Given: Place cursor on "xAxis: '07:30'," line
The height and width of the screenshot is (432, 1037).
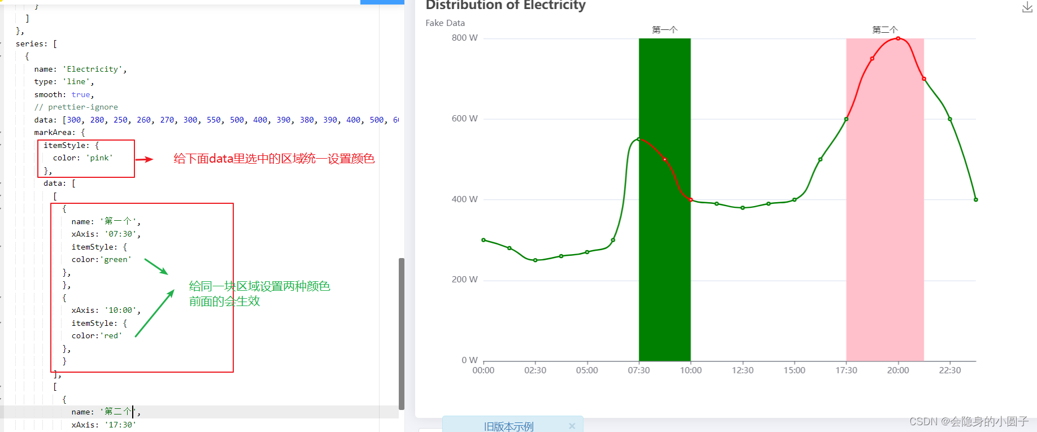Looking at the screenshot, I should pyautogui.click(x=106, y=234).
